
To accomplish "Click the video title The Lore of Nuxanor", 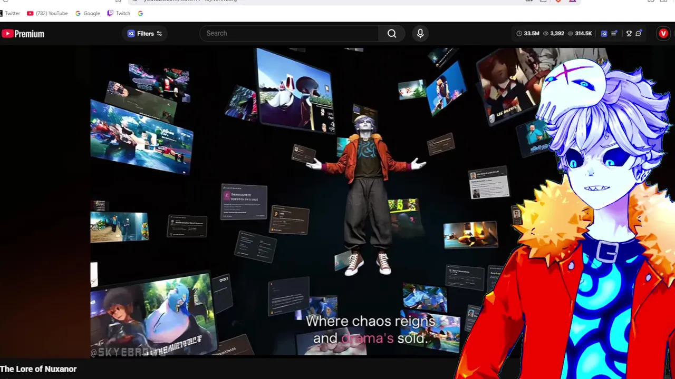I will [x=38, y=369].
